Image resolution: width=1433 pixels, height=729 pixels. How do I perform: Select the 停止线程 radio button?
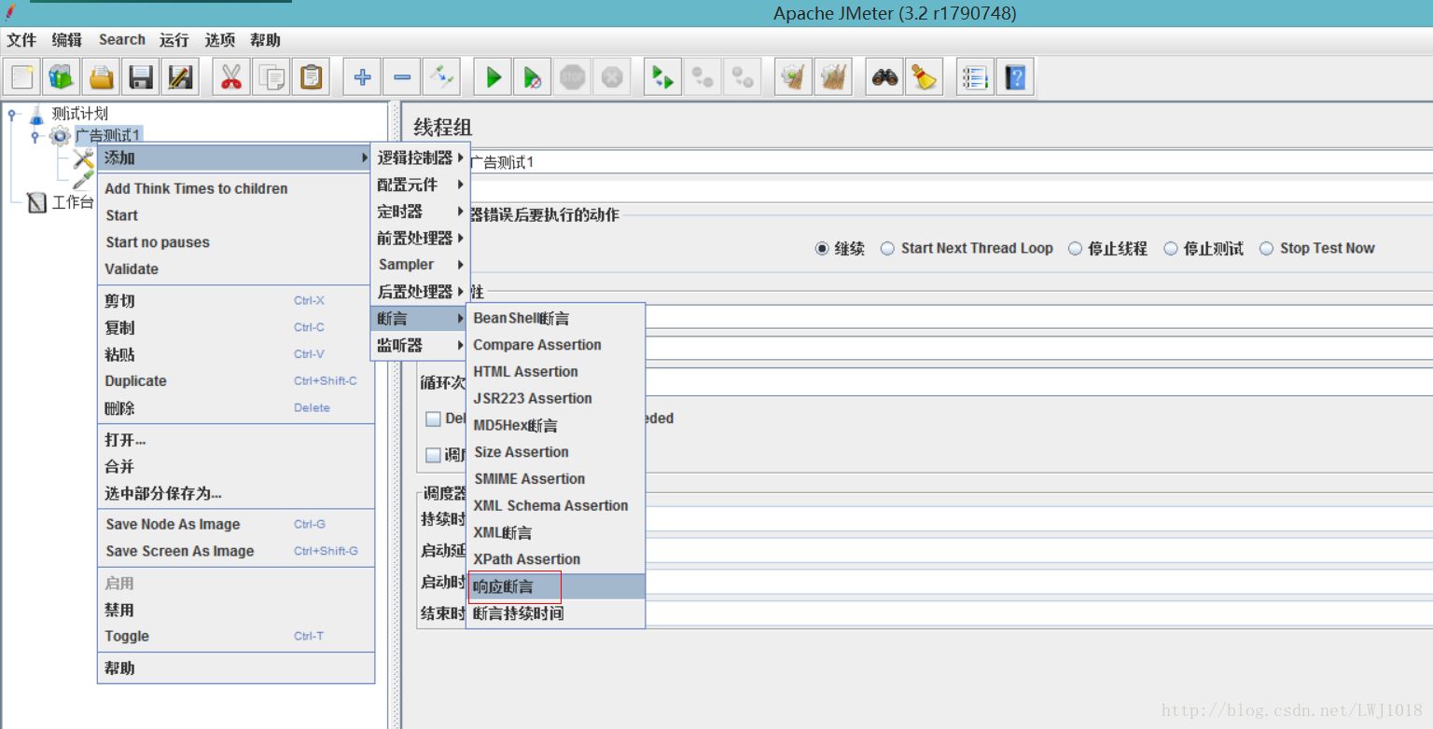(x=1075, y=249)
